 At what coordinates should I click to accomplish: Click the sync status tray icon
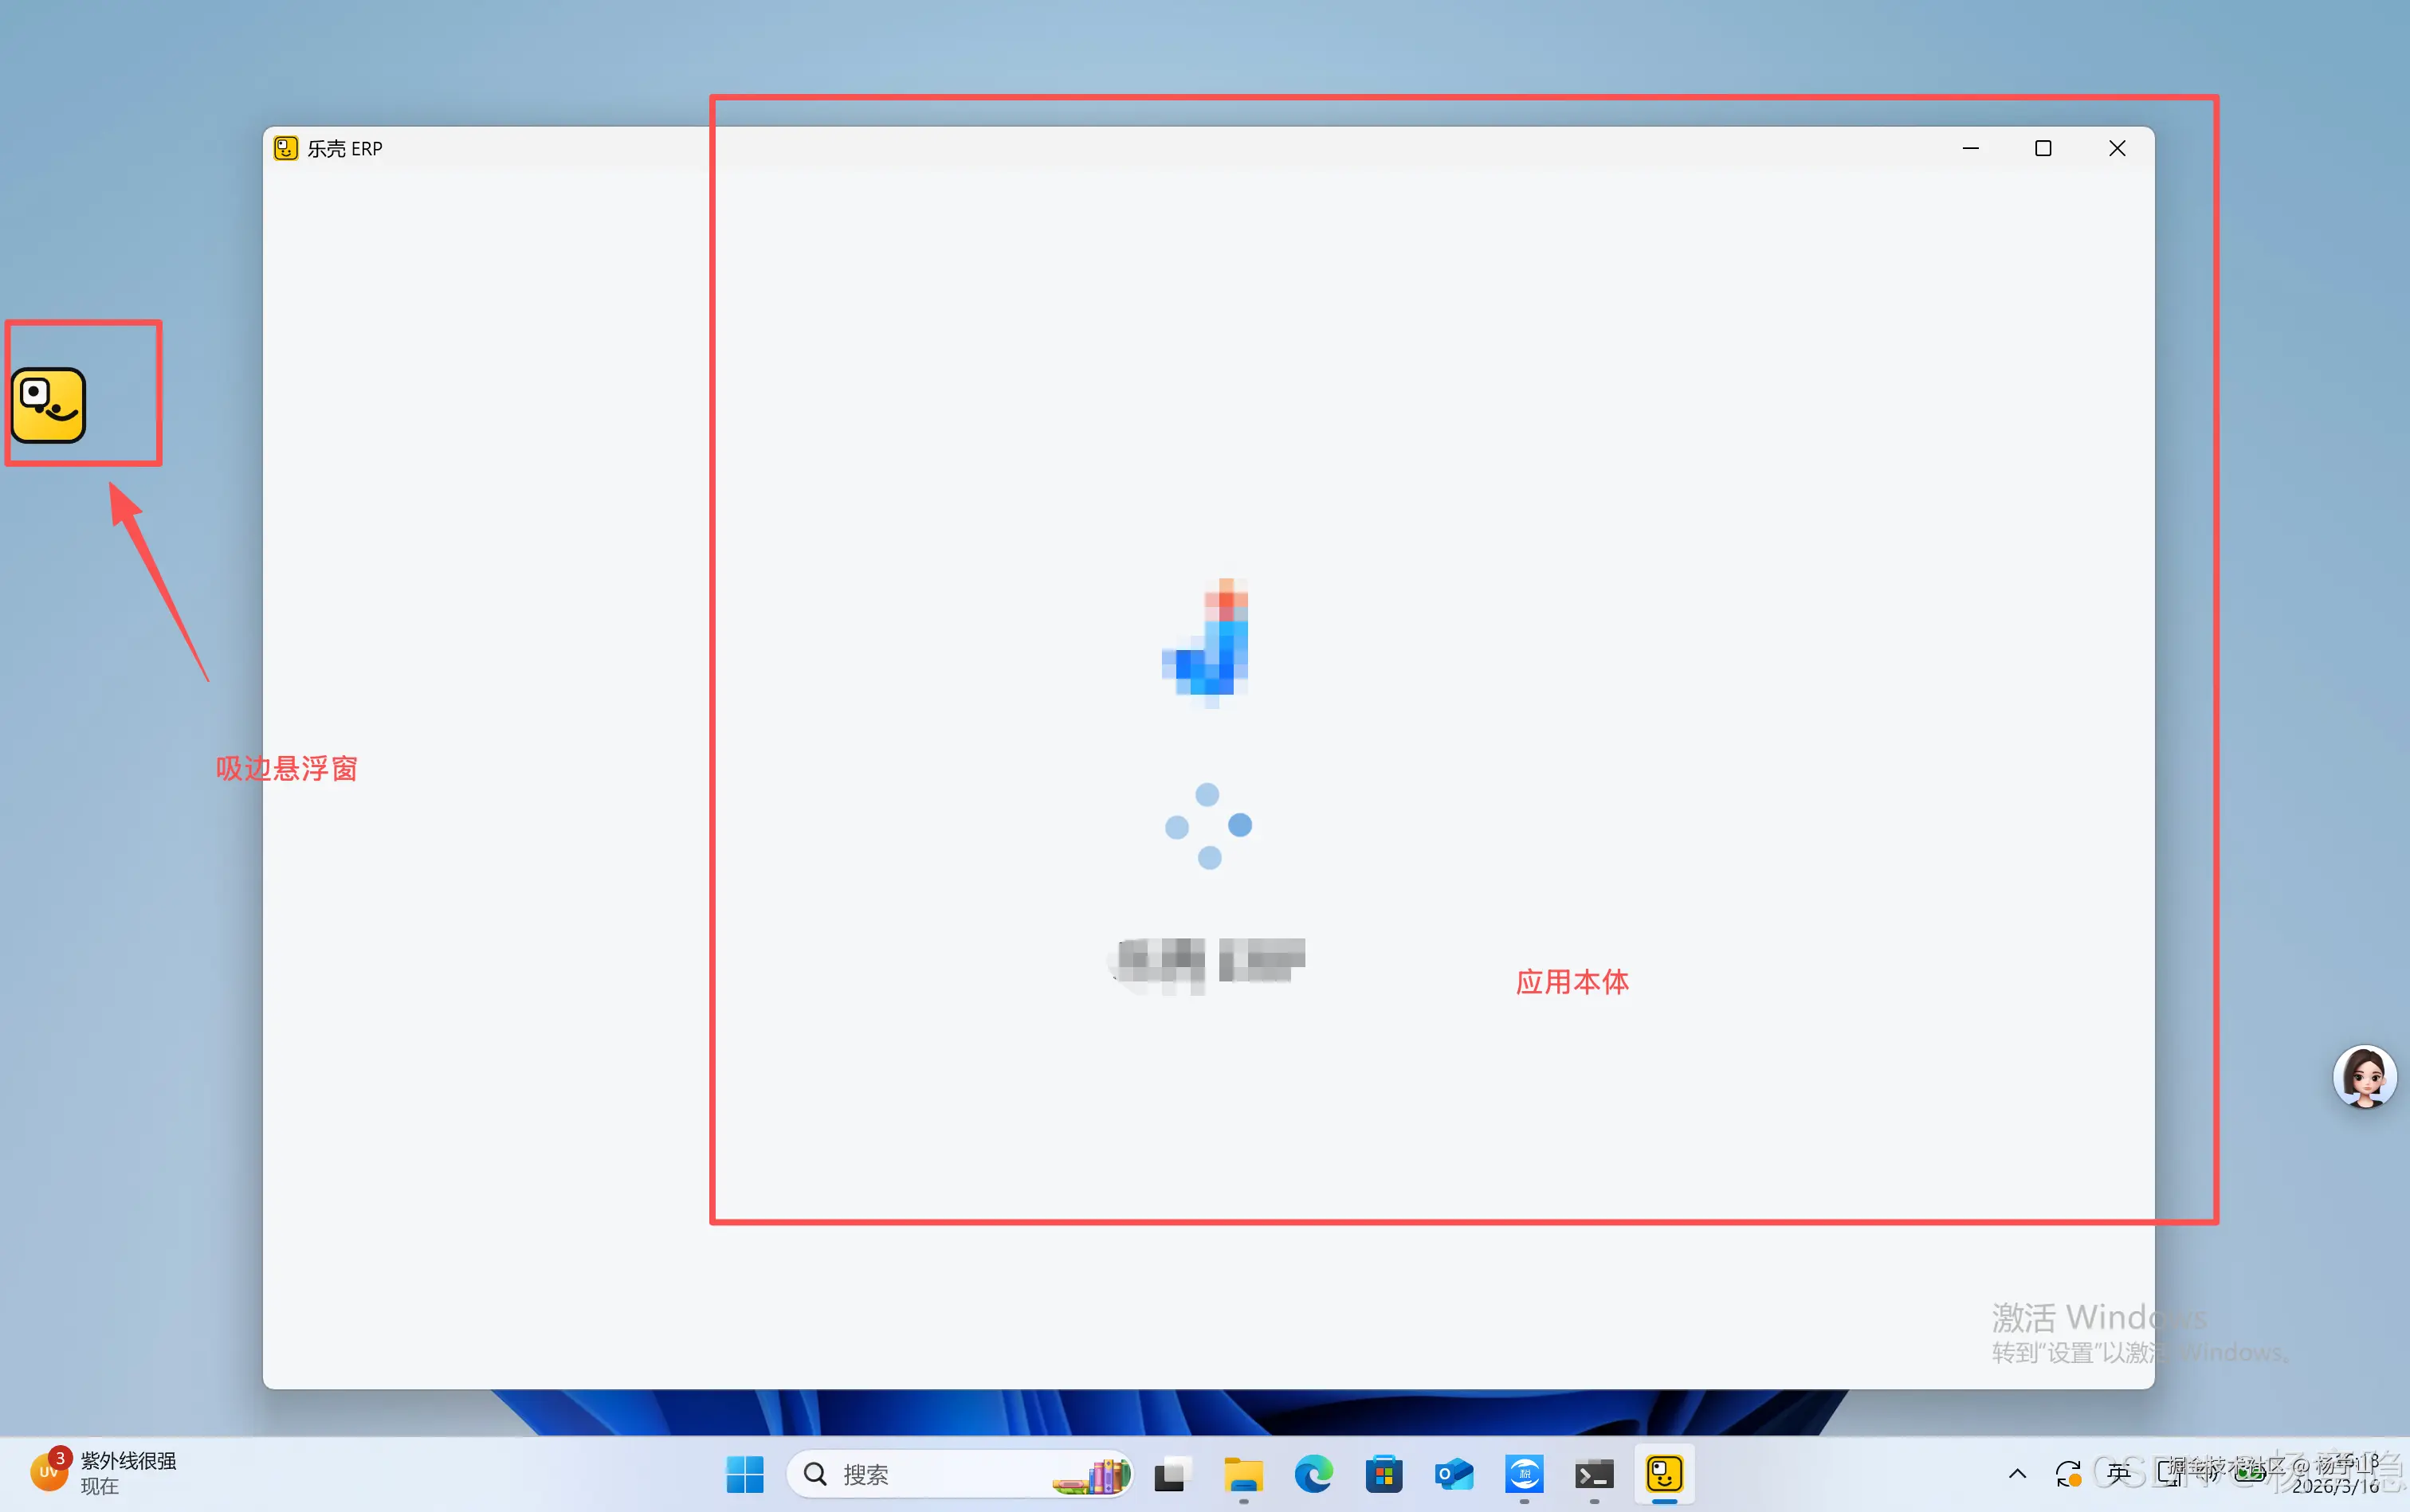click(2068, 1474)
